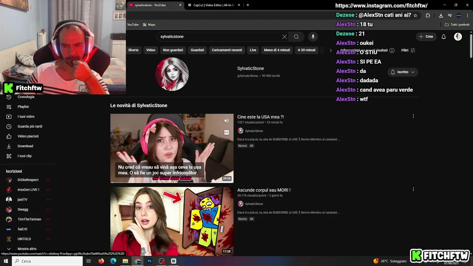Select the 'Non guardati' filter chip
The width and height of the screenshot is (473, 266).
pos(173,50)
